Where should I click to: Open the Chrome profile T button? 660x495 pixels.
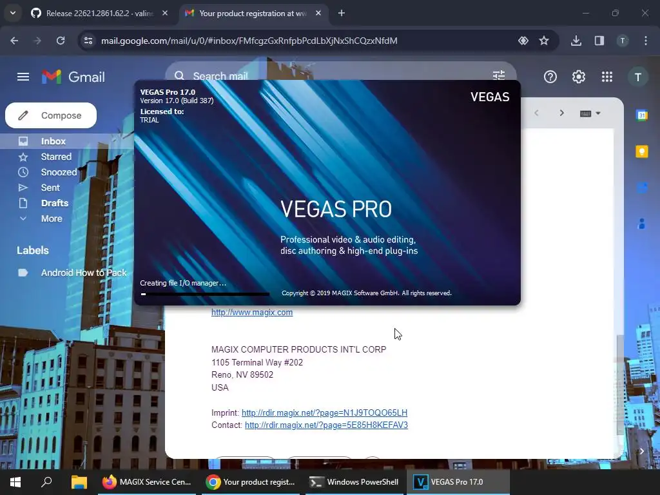(623, 41)
